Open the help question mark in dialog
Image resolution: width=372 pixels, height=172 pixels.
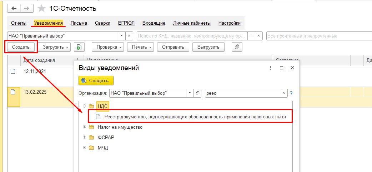coord(291,93)
